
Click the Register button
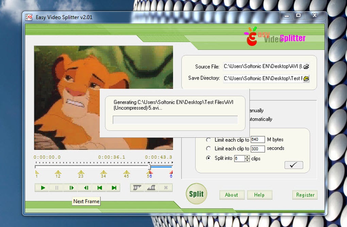tap(305, 195)
